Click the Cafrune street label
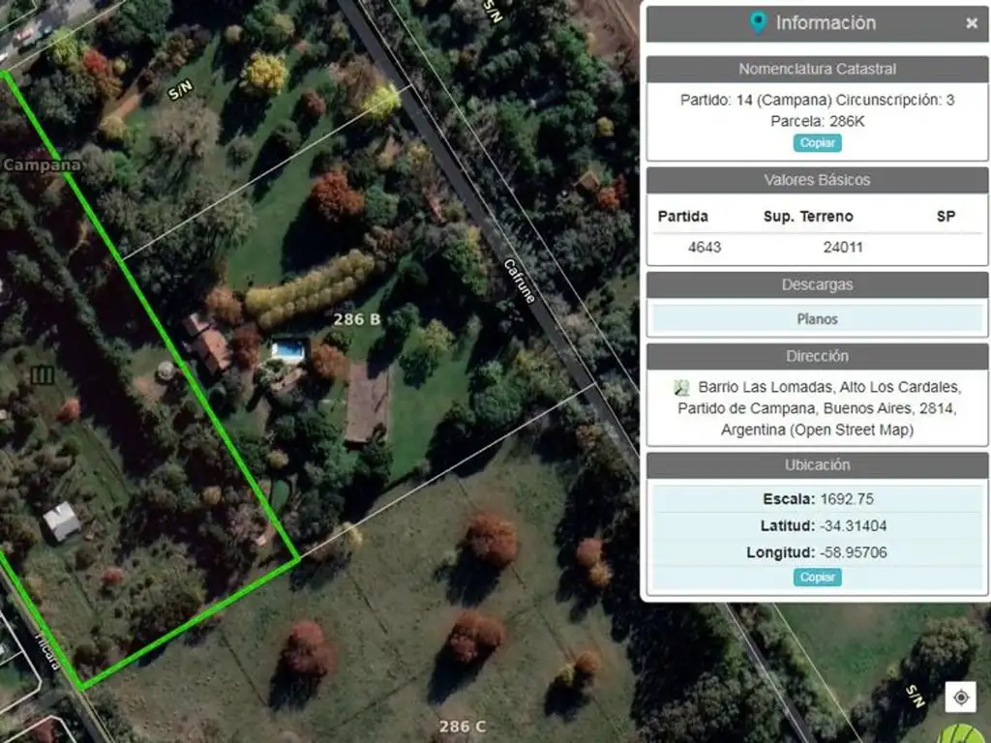991x743 pixels. (x=520, y=282)
